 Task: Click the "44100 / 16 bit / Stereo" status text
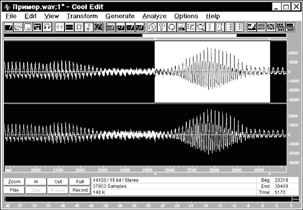click(116, 180)
